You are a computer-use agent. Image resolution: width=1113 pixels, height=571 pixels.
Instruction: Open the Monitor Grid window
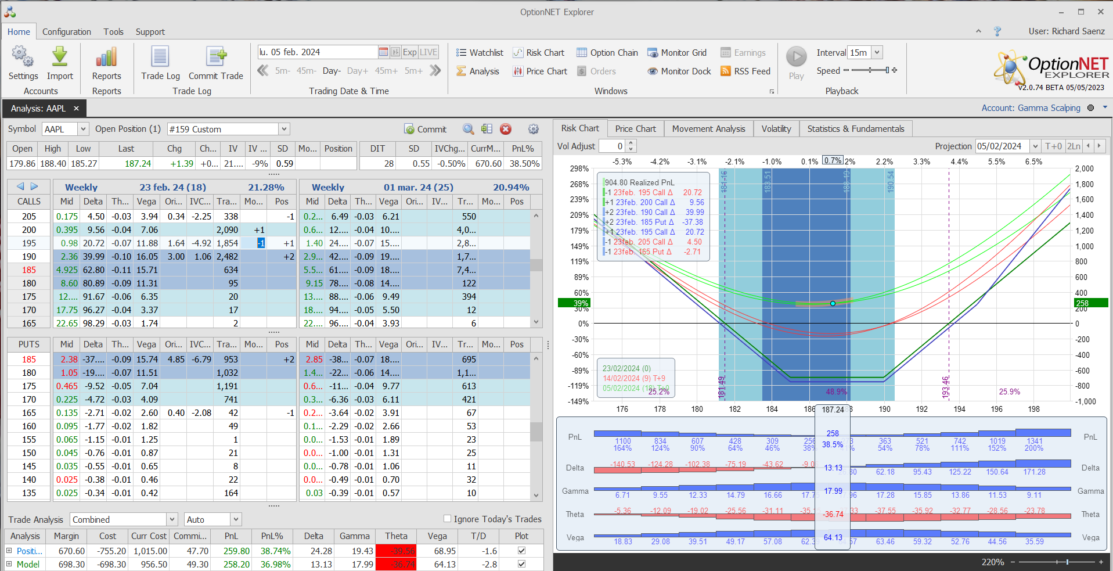click(x=677, y=52)
